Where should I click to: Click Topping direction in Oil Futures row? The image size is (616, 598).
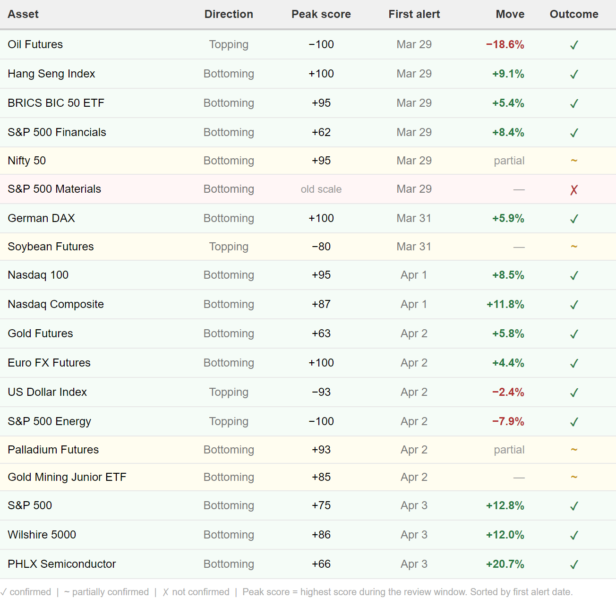click(x=229, y=44)
